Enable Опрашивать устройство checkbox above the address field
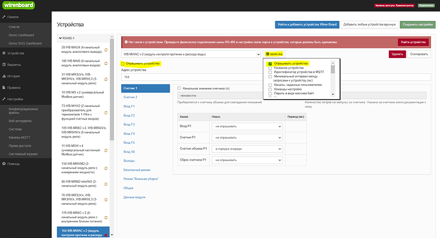 [122, 64]
